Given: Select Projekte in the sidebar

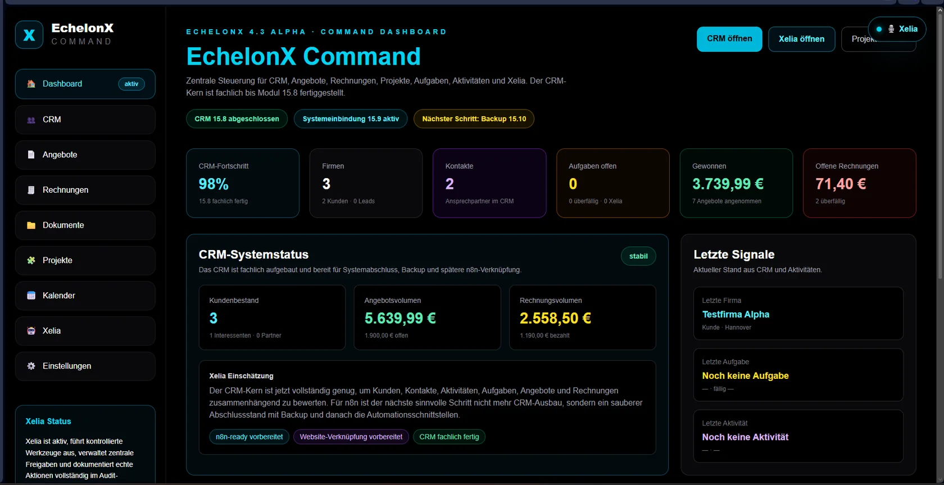Looking at the screenshot, I should [x=85, y=260].
